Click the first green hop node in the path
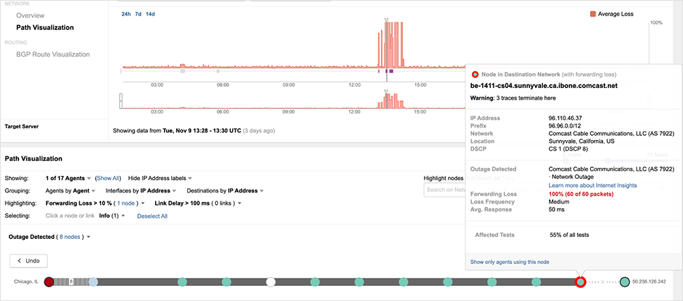 point(182,281)
